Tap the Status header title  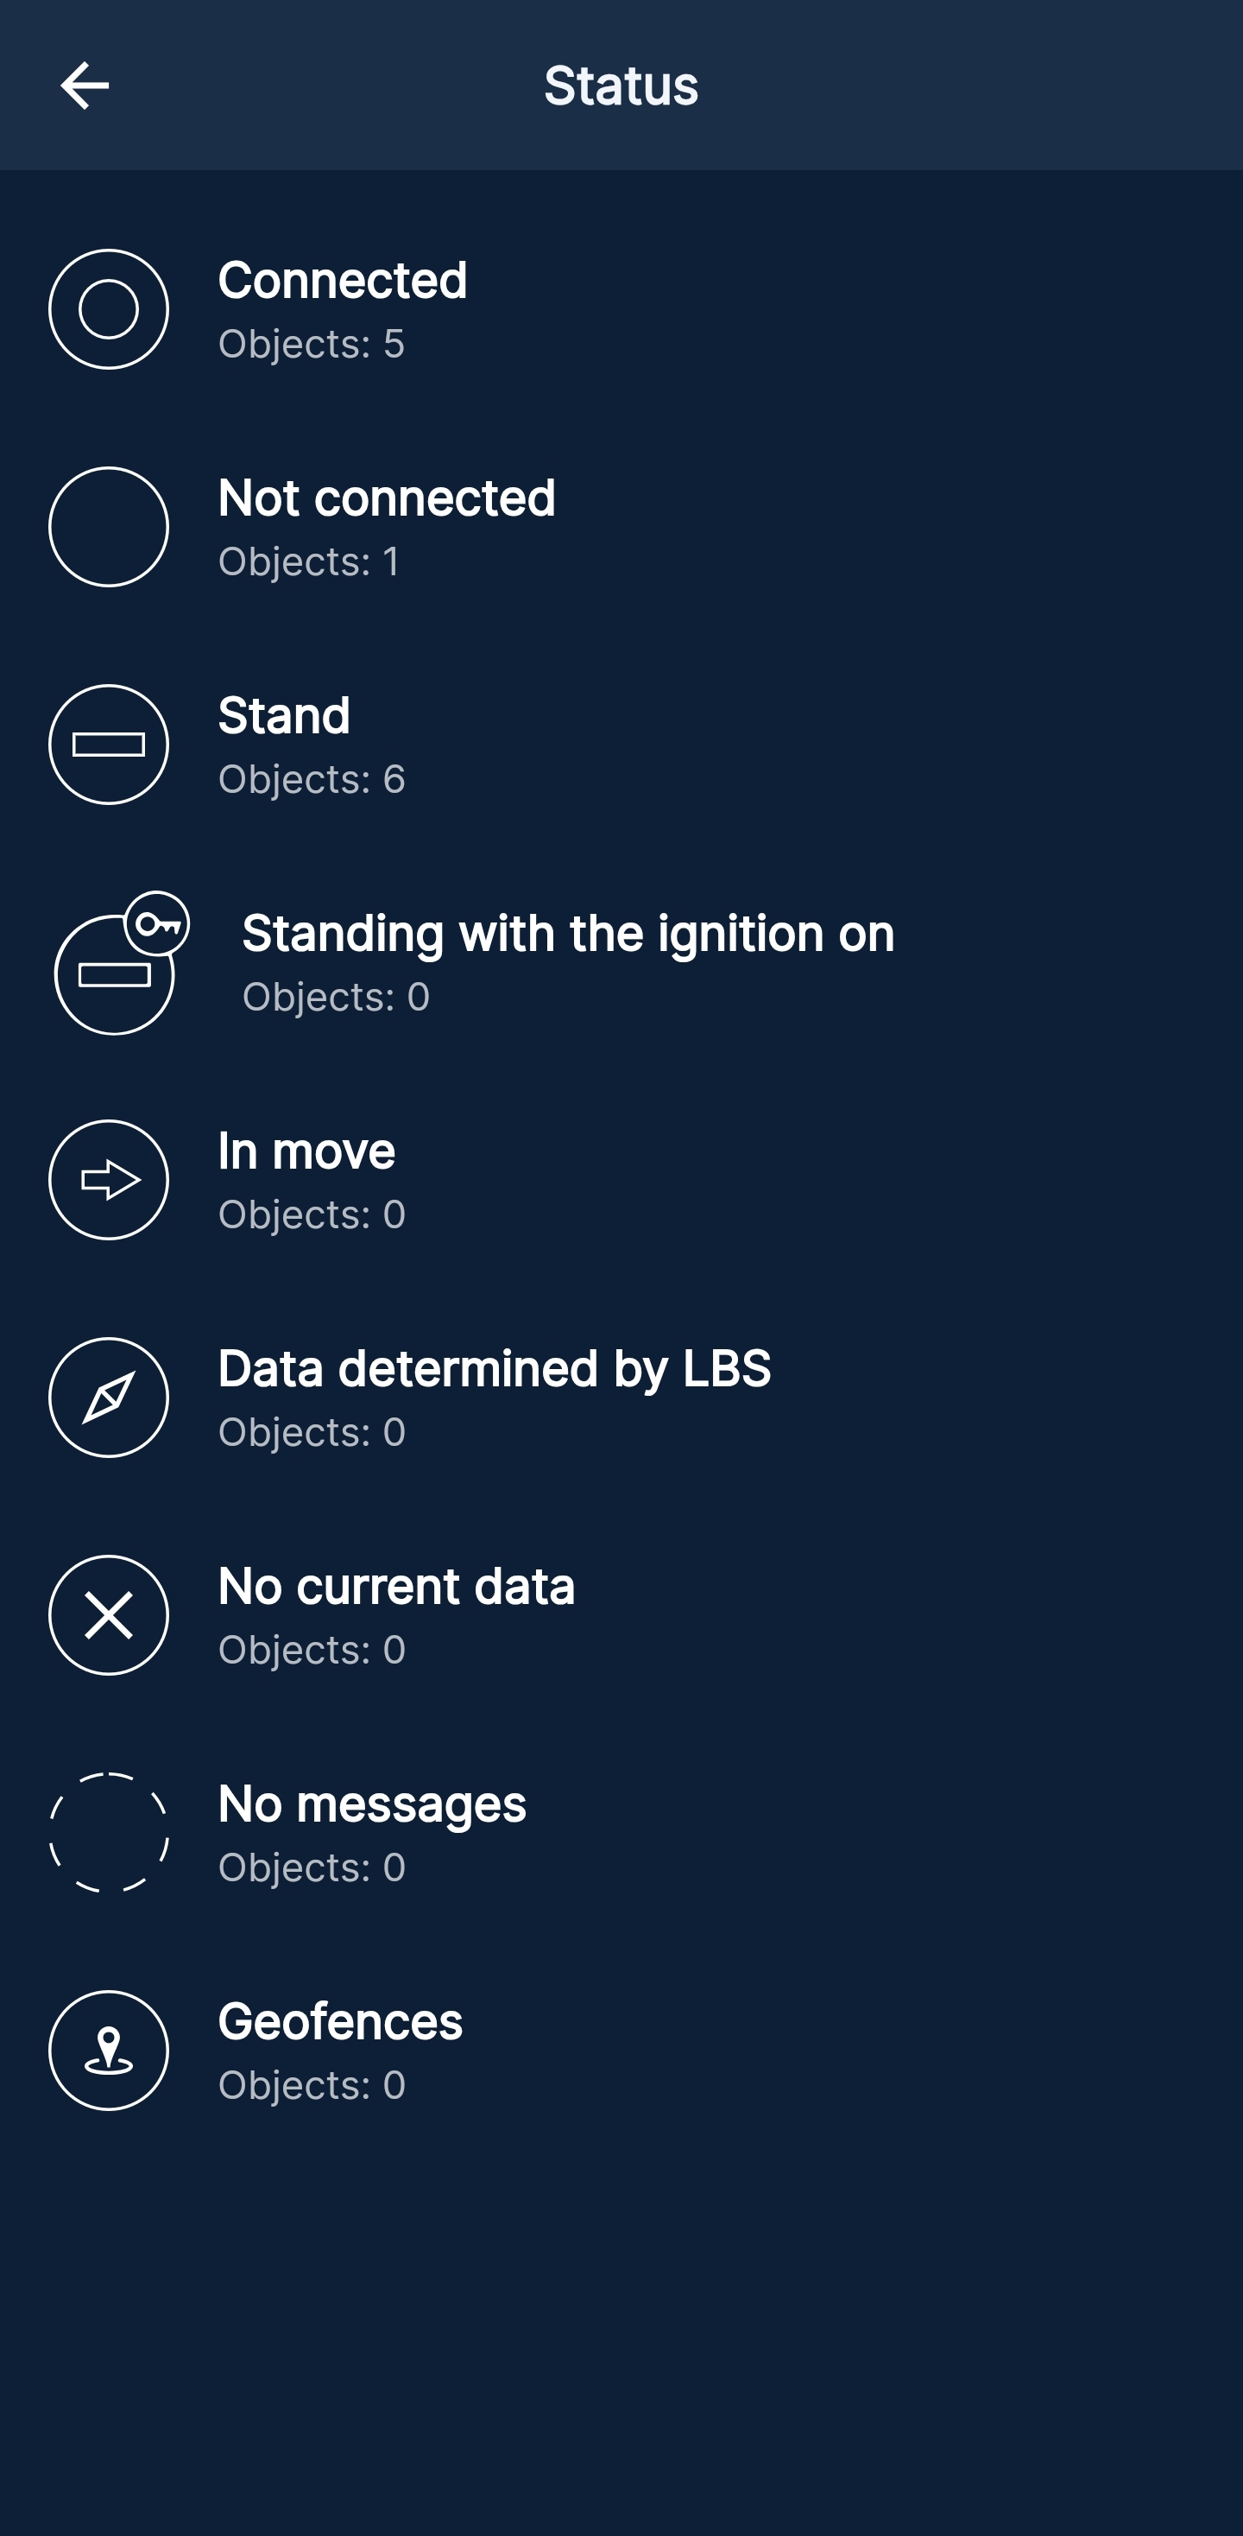point(621,86)
